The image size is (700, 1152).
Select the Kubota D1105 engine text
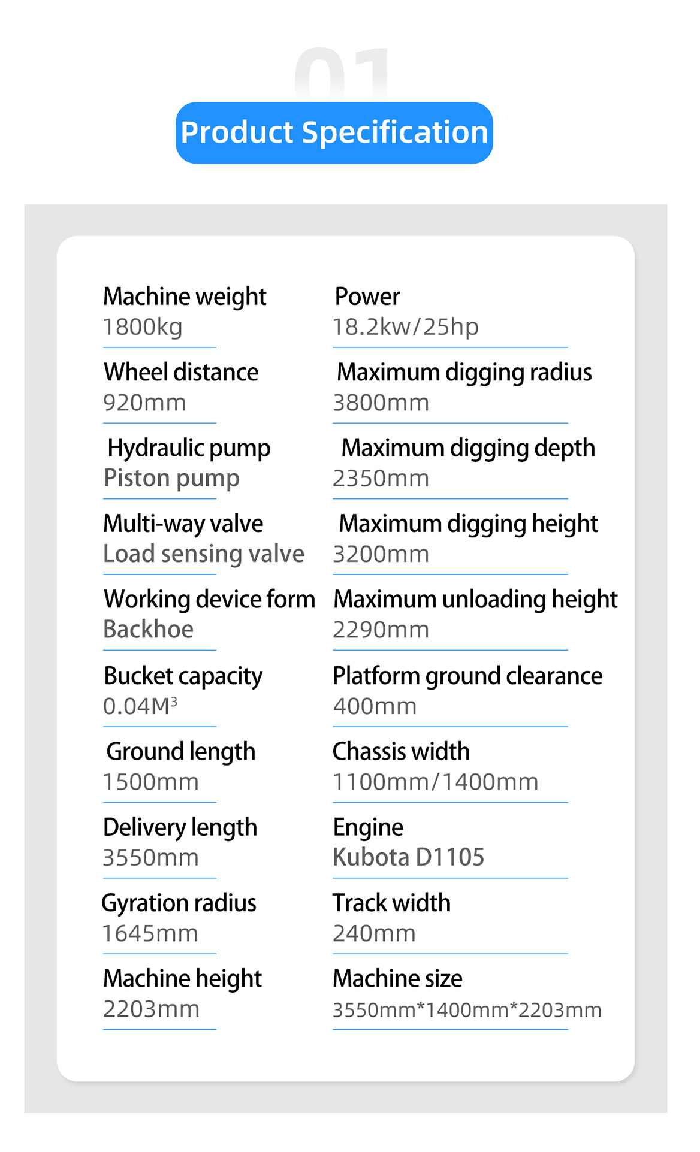pos(408,857)
